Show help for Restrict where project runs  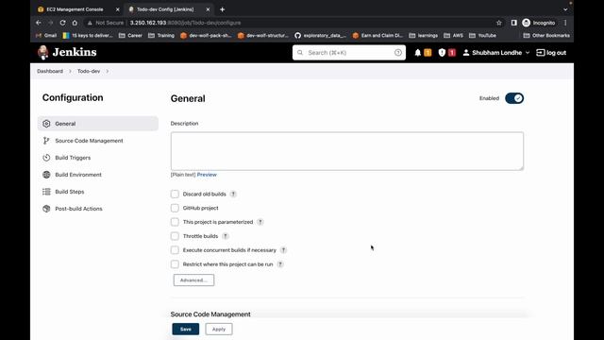pyautogui.click(x=280, y=264)
